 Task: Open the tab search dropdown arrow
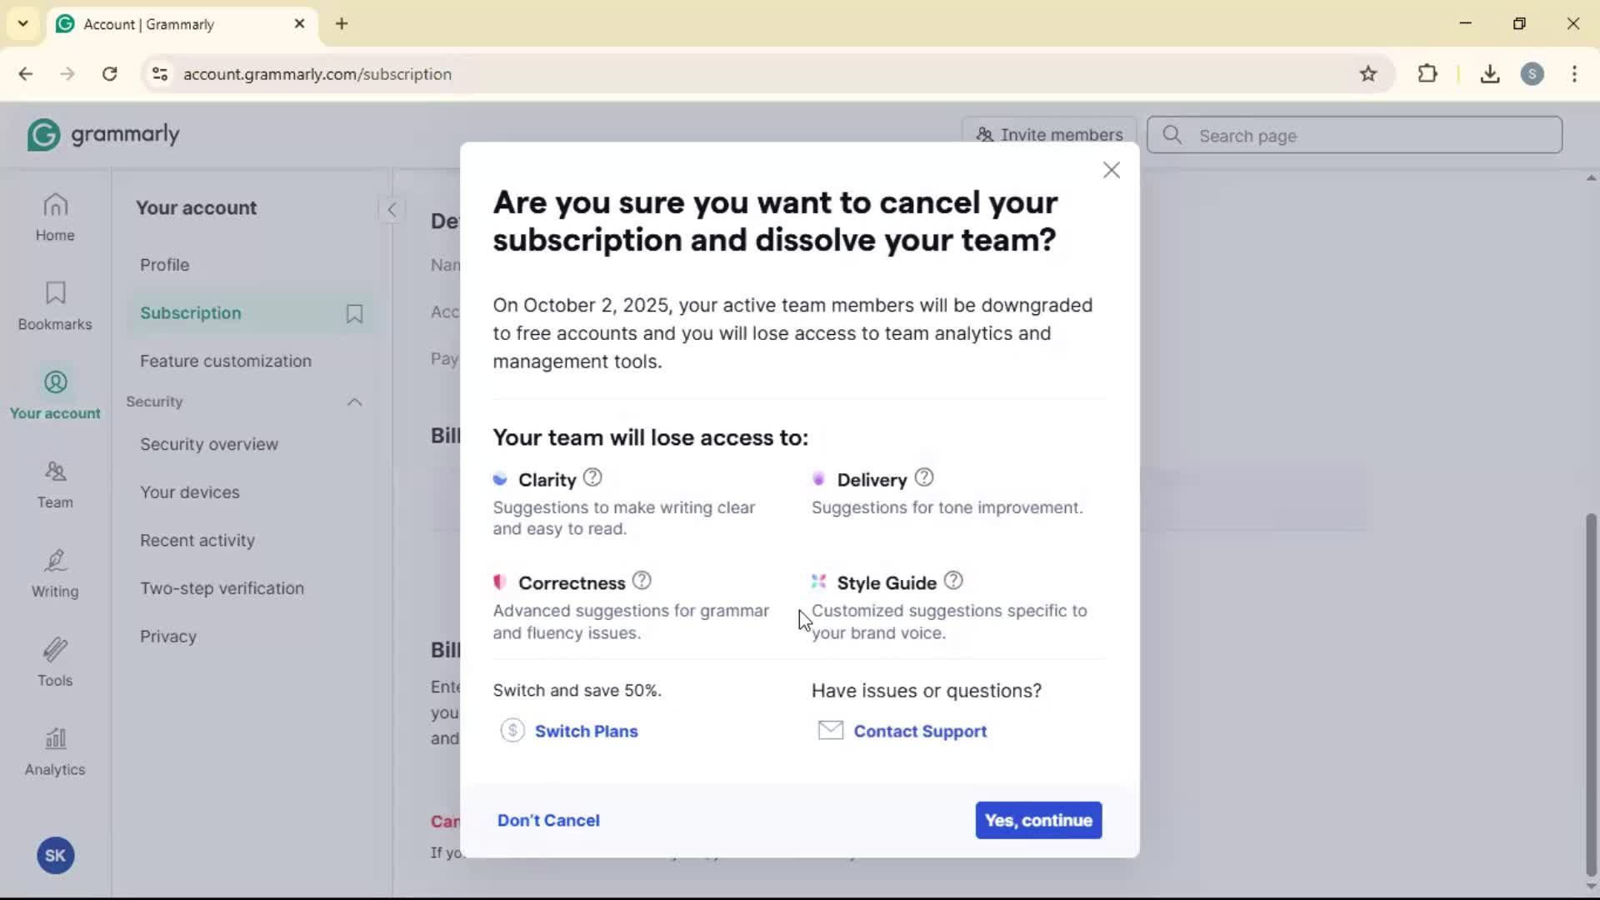pyautogui.click(x=22, y=23)
